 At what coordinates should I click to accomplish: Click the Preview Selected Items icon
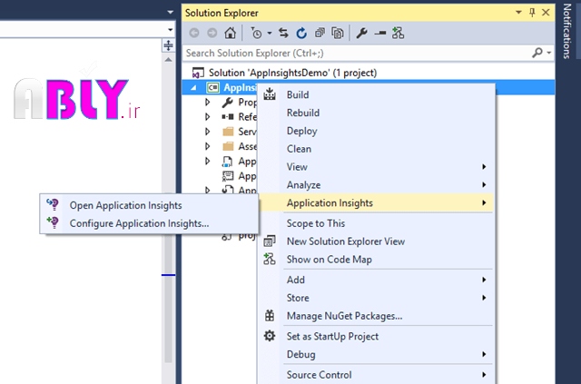[x=379, y=33]
